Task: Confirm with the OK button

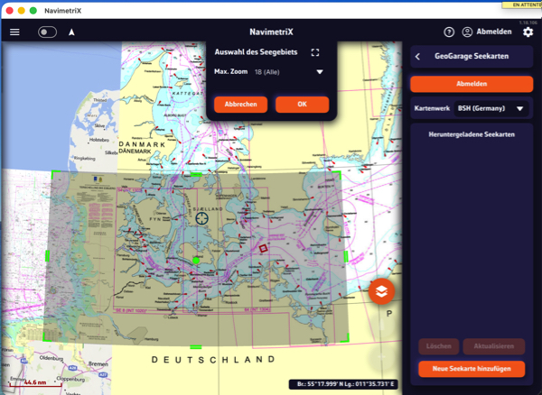Action: coord(302,105)
